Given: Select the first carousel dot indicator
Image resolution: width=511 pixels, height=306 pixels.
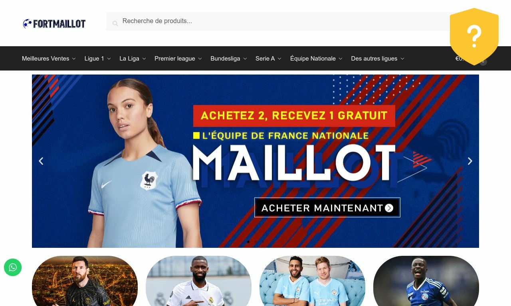Looking at the screenshot, I should pyautogui.click(x=248, y=242).
